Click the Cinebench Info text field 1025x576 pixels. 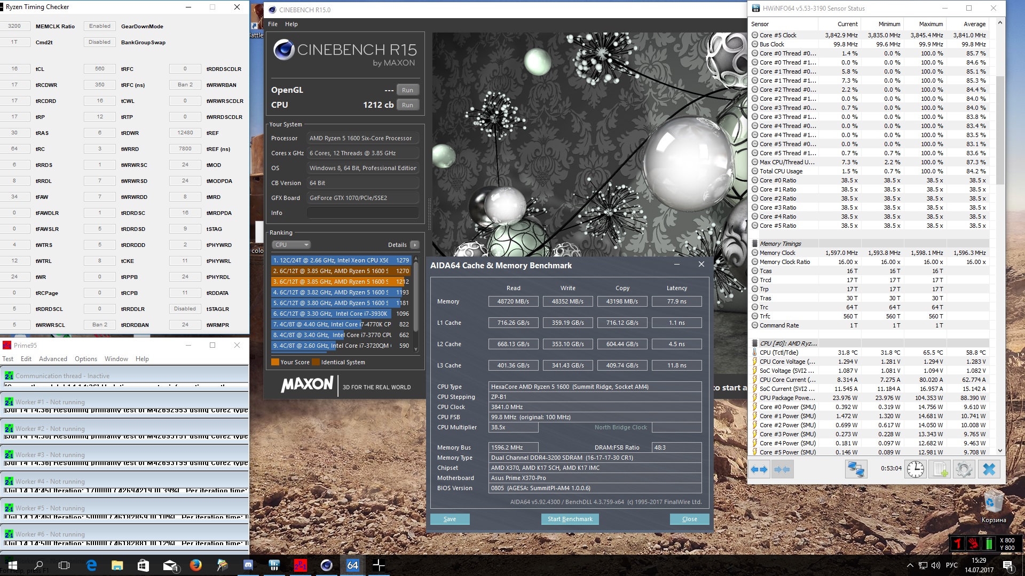click(x=362, y=213)
